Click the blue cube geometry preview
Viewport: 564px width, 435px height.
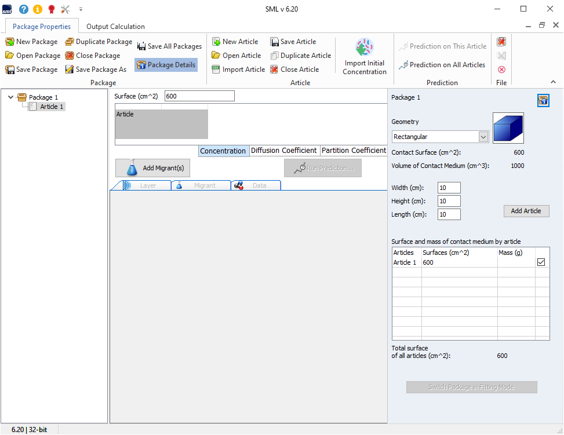(508, 128)
